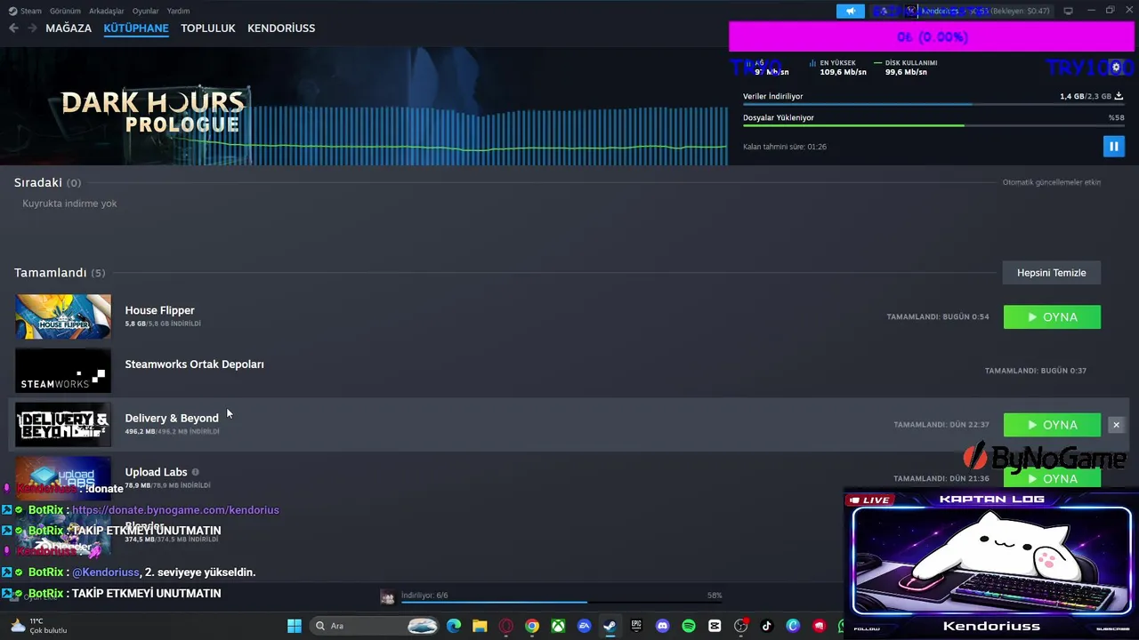The height and width of the screenshot is (640, 1139).
Task: Click the taskbar 'Ara' search box
Action: pyautogui.click(x=375, y=626)
